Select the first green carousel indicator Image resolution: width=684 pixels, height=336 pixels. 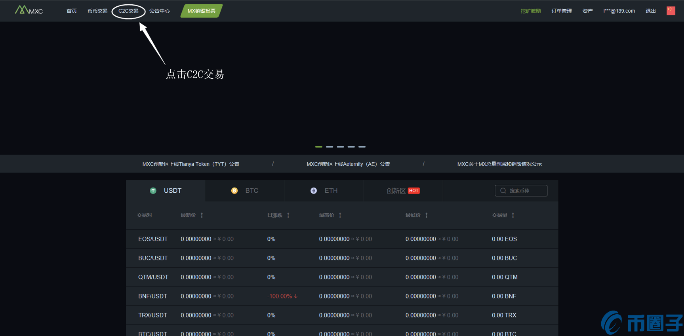tap(318, 147)
